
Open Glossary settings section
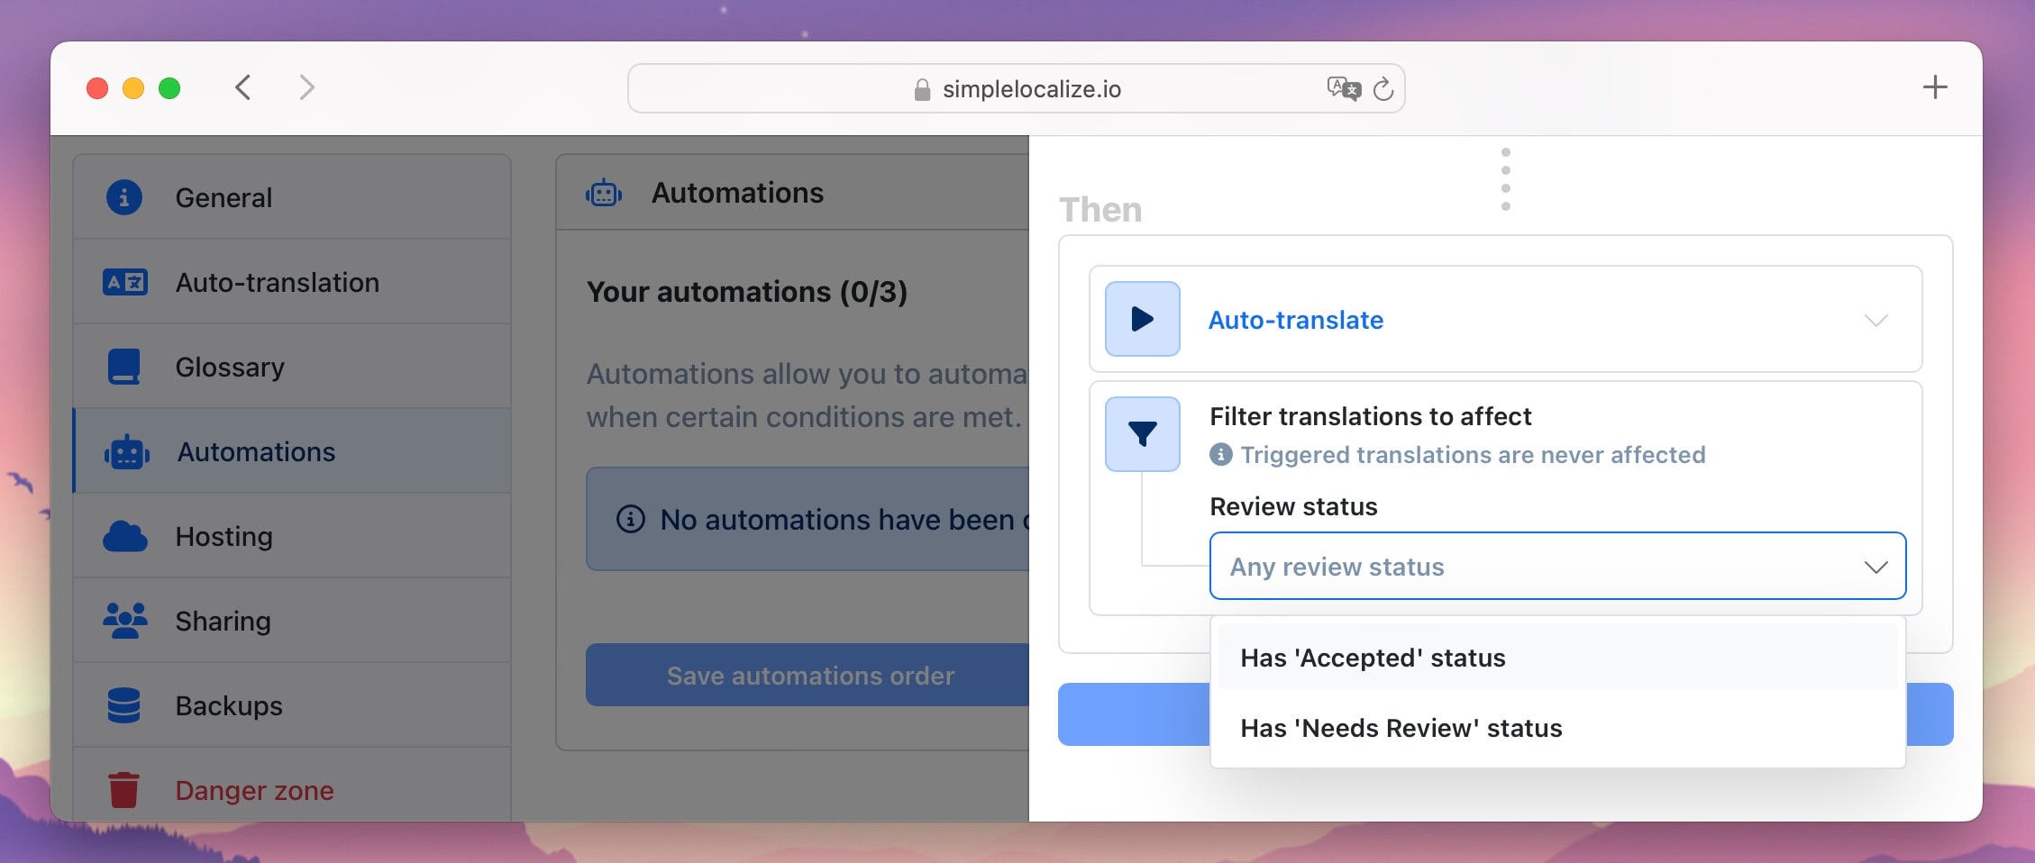coord(292,367)
